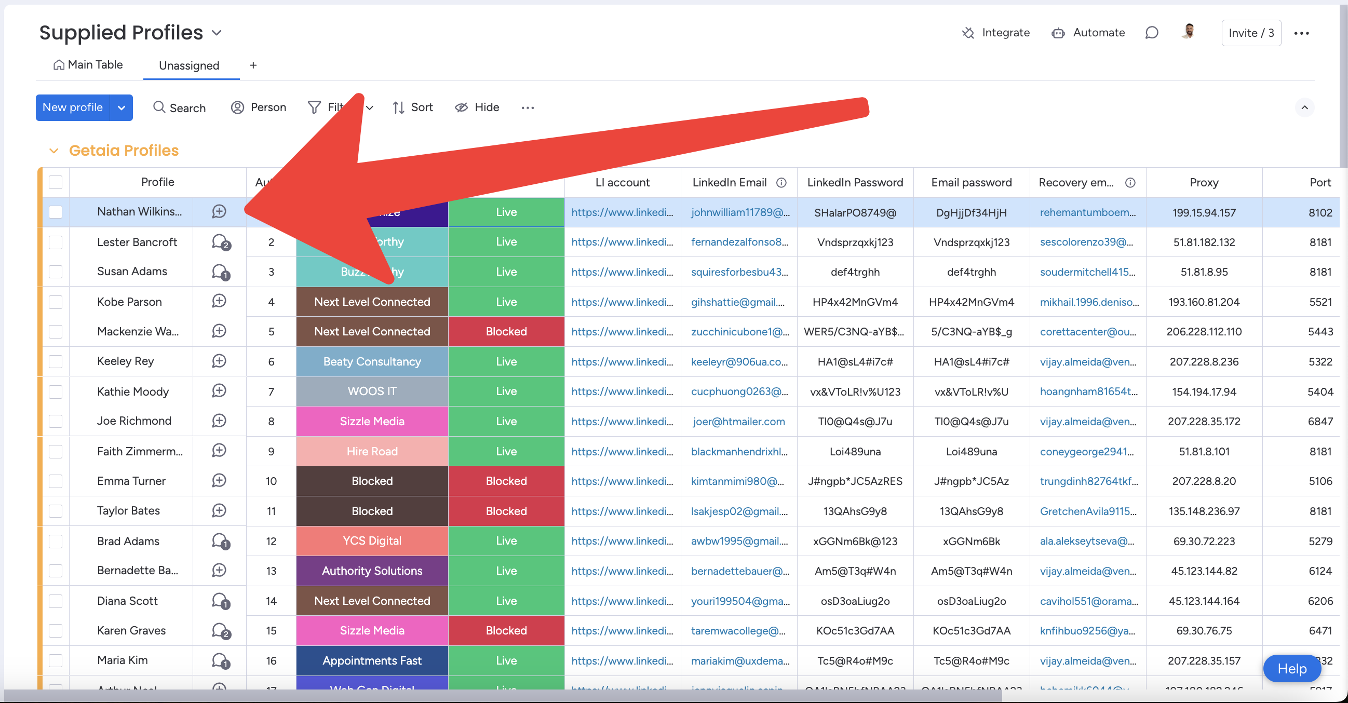The width and height of the screenshot is (1348, 703).
Task: Click the Integrate plug icon
Action: coord(967,33)
